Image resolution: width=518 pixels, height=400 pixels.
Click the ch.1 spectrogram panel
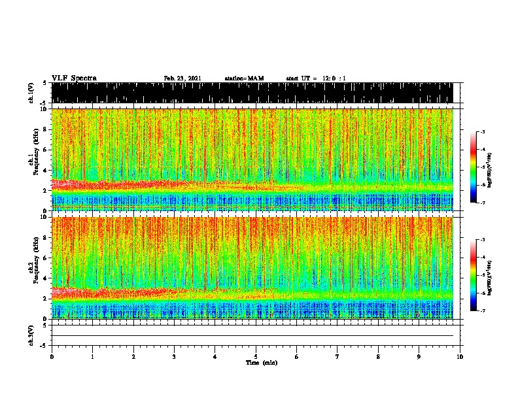[x=252, y=159]
